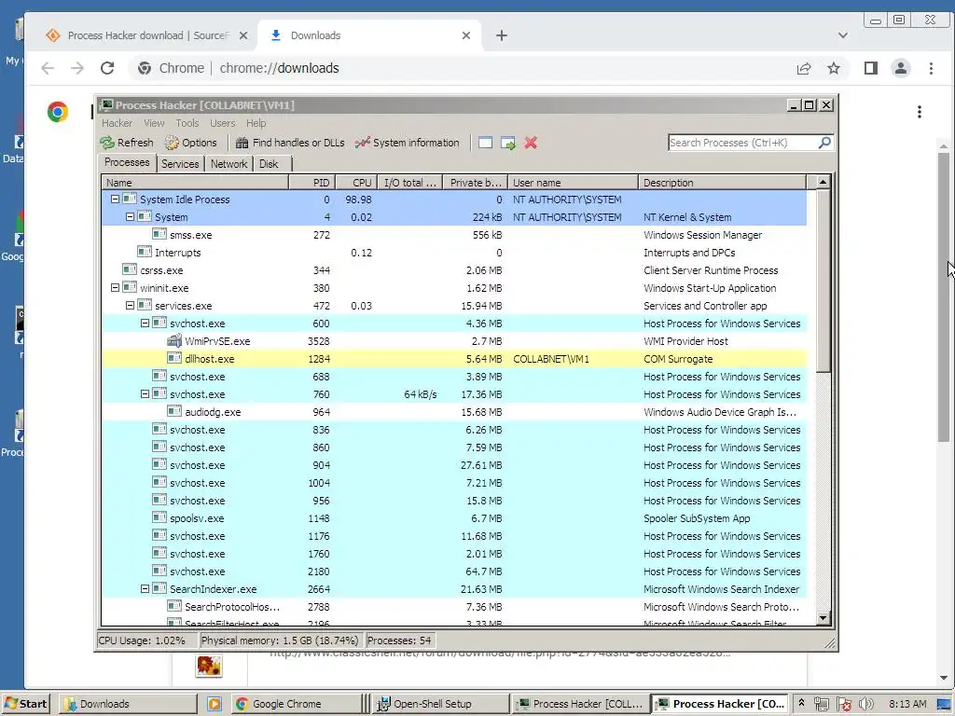This screenshot has width=955, height=716.
Task: Sort by the CPU column header
Action: pos(355,183)
